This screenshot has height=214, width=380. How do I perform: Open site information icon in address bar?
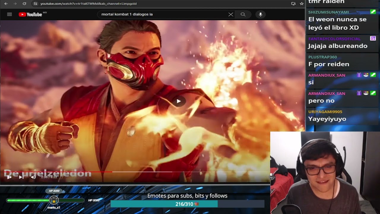[x=35, y=4]
